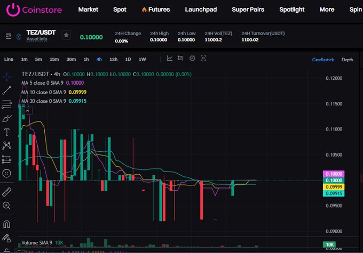Select the 1W timeframe
Image resolution: width=363 pixels, height=253 pixels.
(143, 59)
